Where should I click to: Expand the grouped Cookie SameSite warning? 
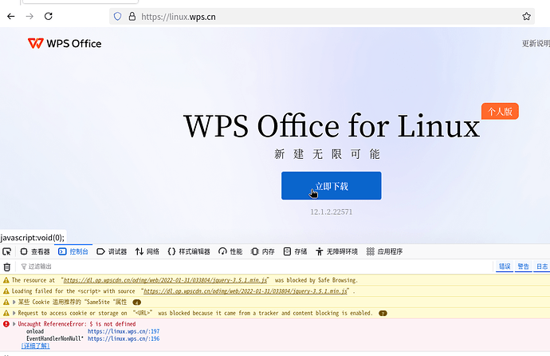coord(14,302)
